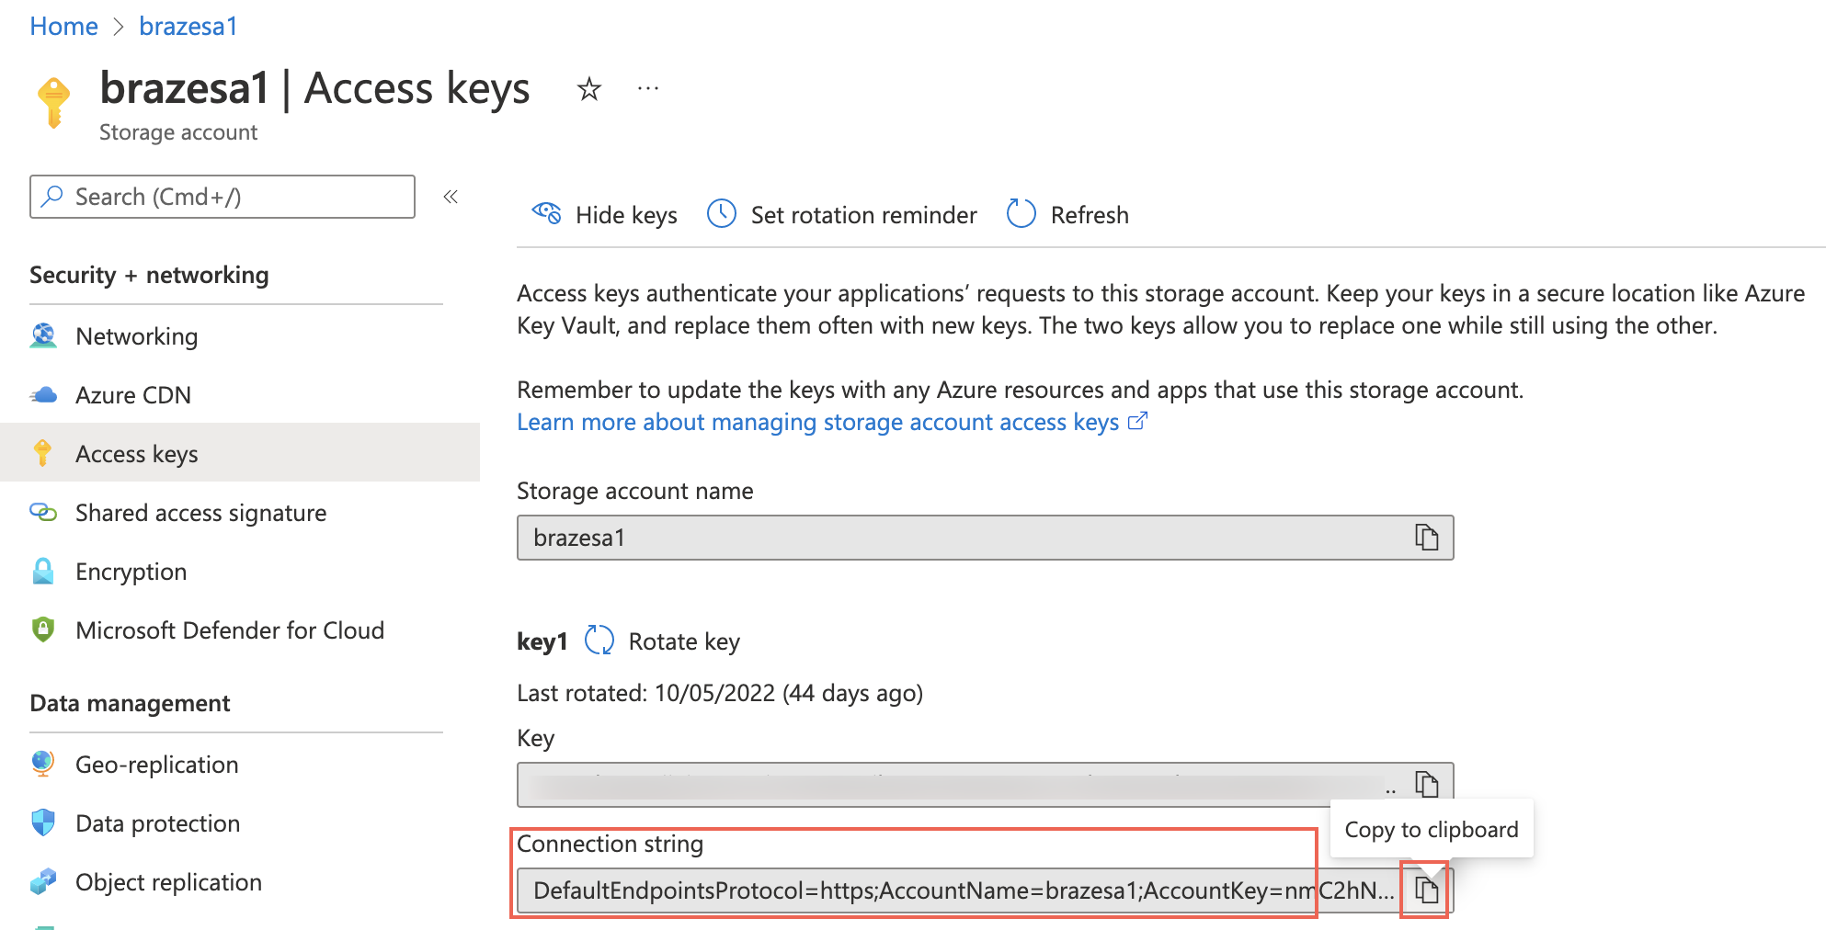1826x930 pixels.
Task: Click the Shared access signature link icon
Action: [x=43, y=512]
